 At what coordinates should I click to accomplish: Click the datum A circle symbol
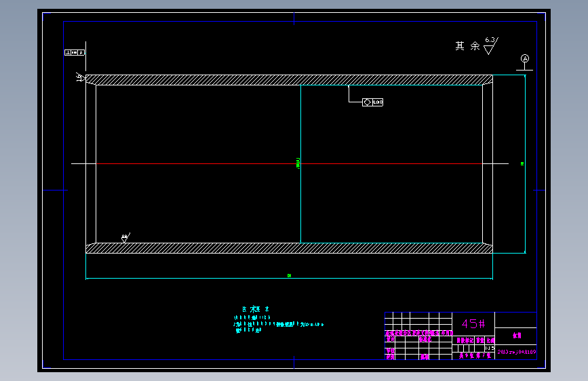pos(525,58)
